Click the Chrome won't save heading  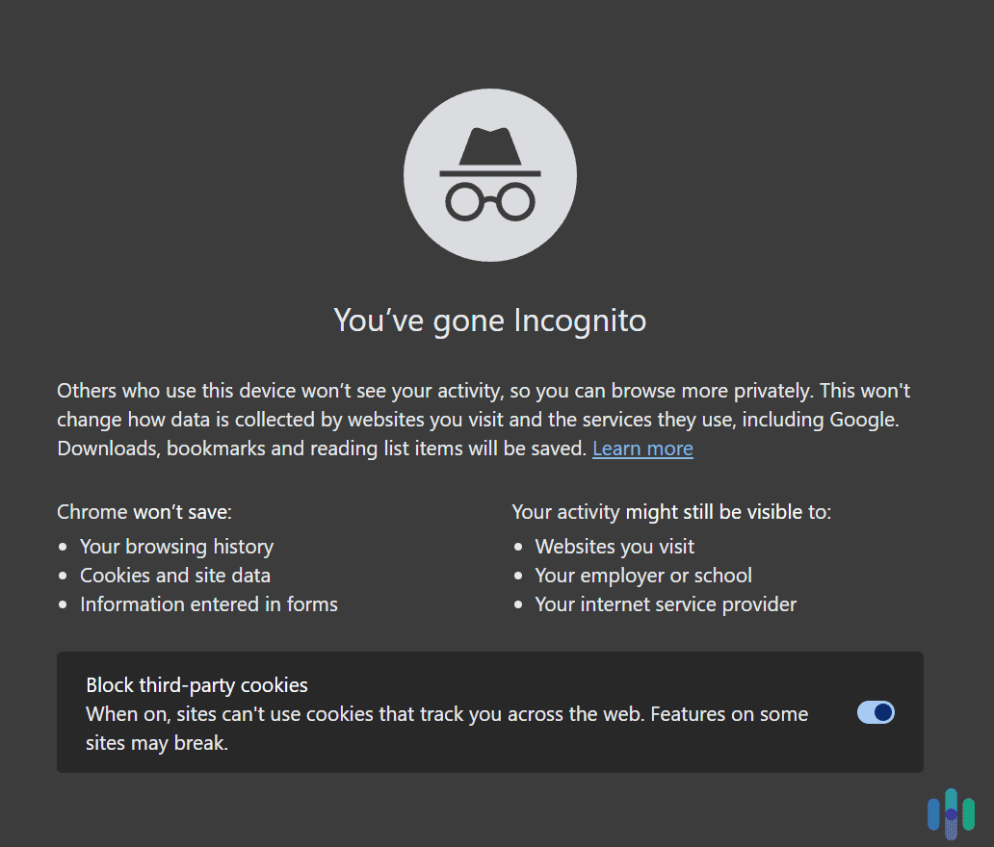pyautogui.click(x=144, y=511)
